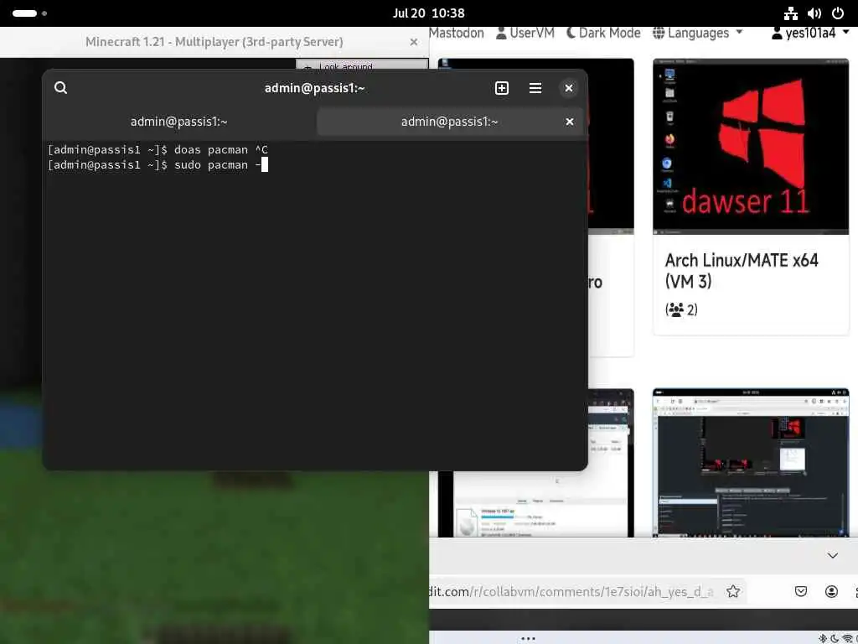Click the Wi-Fi tray icon

tap(850, 638)
